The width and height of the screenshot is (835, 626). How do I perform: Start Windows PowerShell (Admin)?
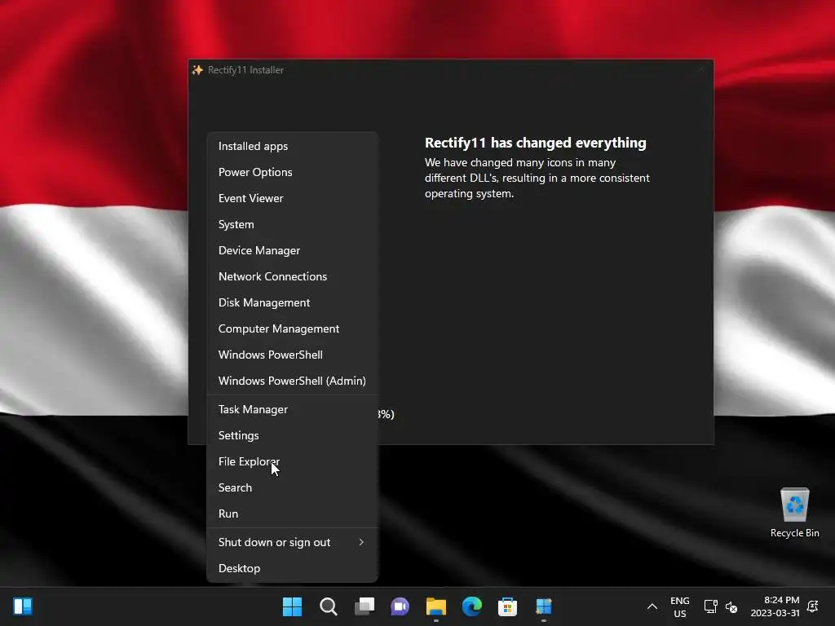(x=293, y=381)
